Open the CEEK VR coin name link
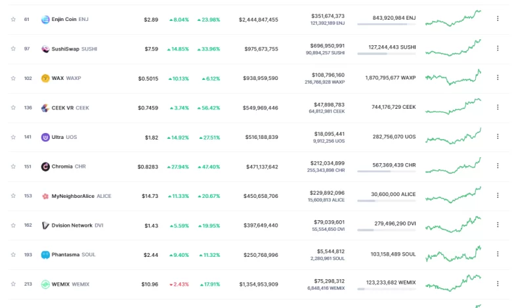512x308 pixels. (x=62, y=108)
